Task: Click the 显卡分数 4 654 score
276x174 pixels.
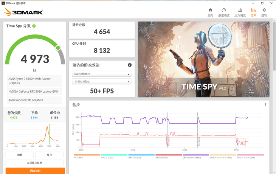Action: [x=102, y=32]
